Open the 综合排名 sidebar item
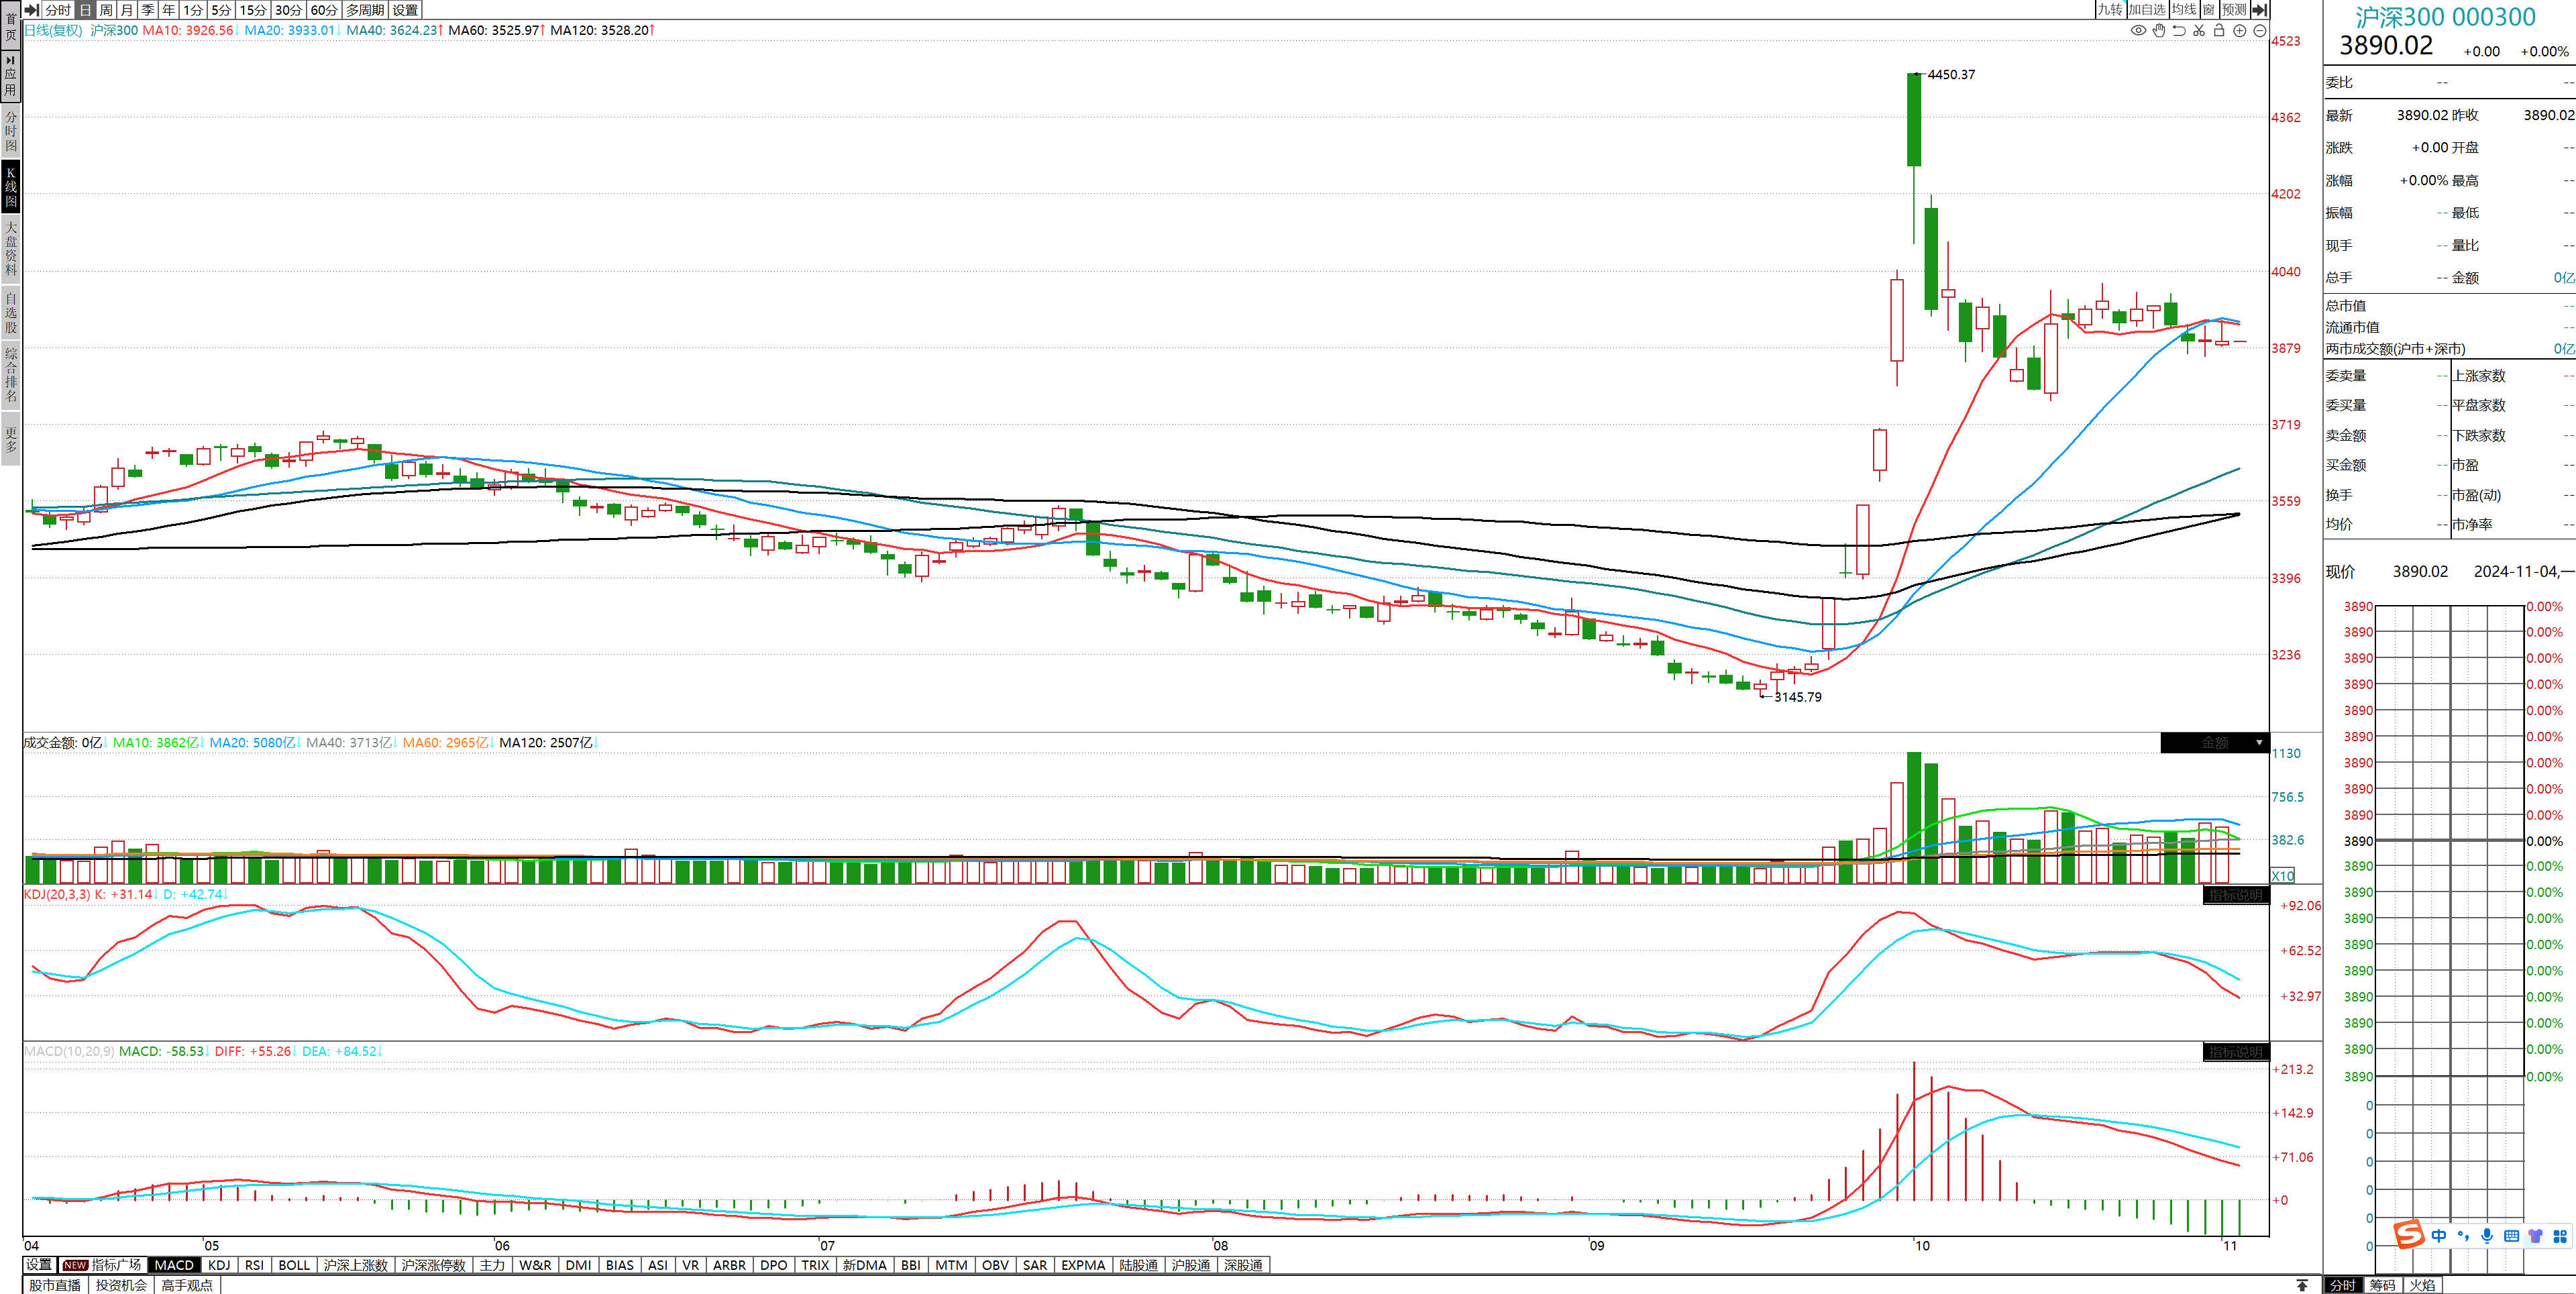 point(11,374)
